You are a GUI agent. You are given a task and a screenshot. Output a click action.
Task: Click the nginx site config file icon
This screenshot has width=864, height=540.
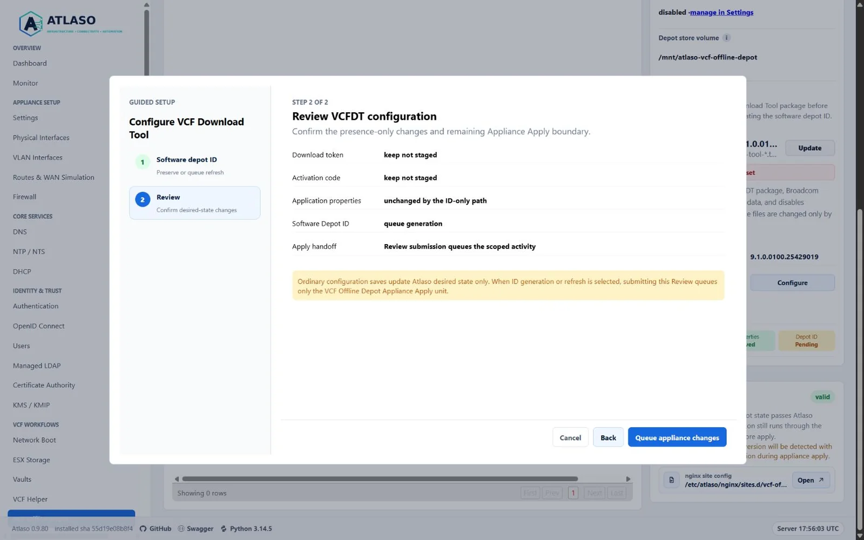[x=671, y=480]
